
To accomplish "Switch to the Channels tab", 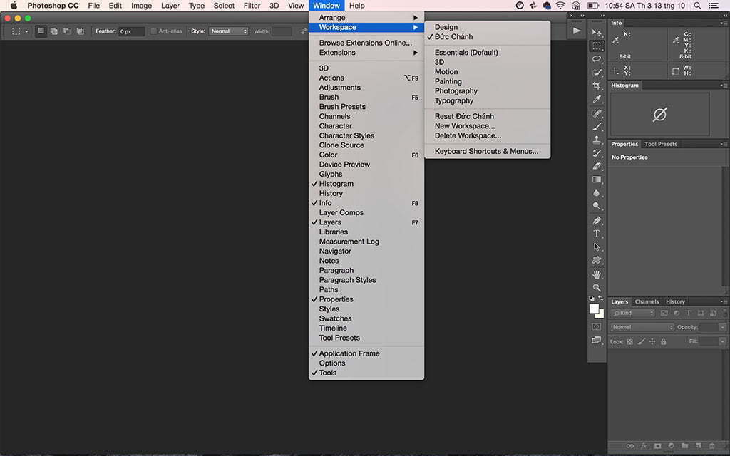I will pos(647,301).
